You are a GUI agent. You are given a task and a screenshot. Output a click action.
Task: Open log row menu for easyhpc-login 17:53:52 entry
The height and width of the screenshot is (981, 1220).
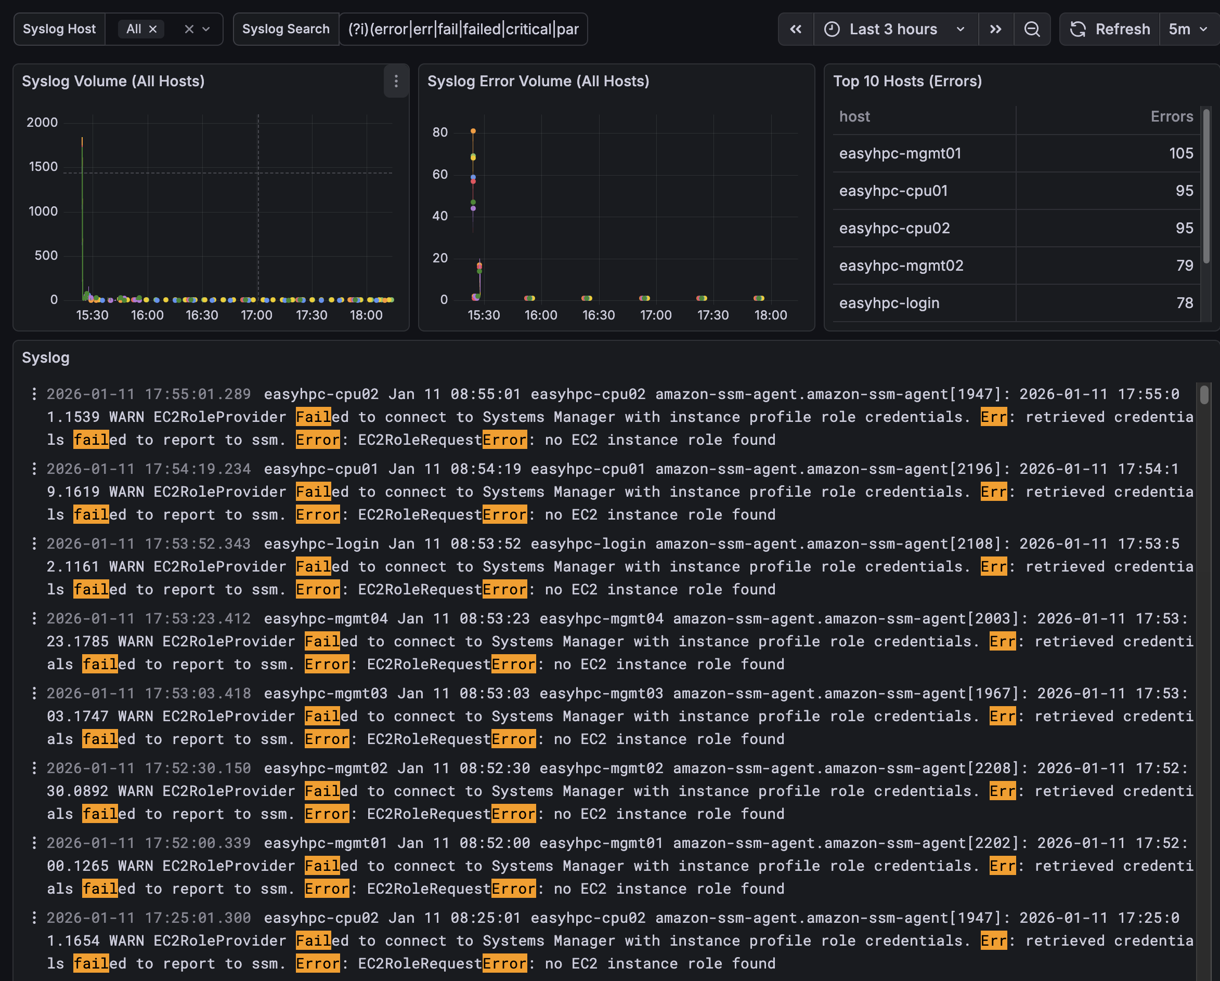pyautogui.click(x=34, y=544)
